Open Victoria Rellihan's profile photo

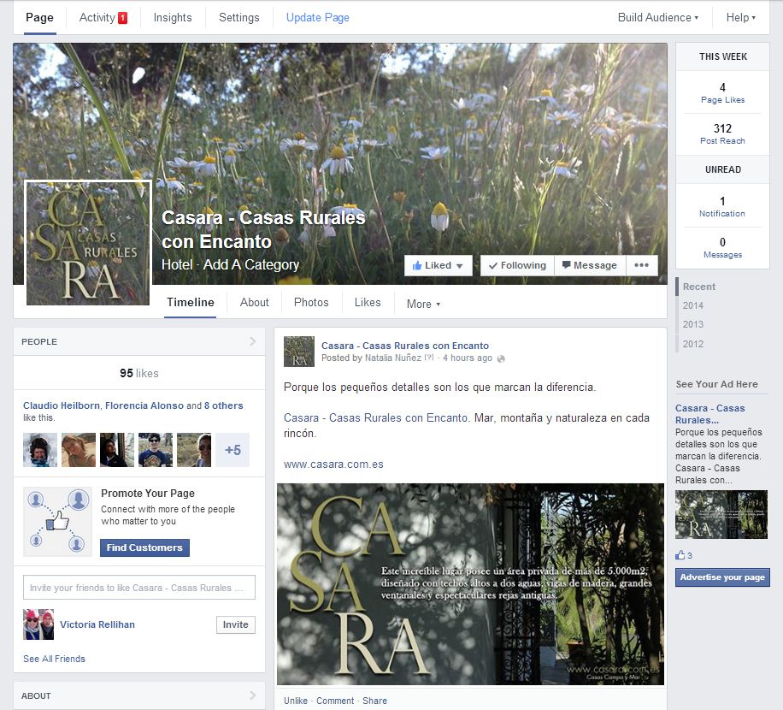38,624
